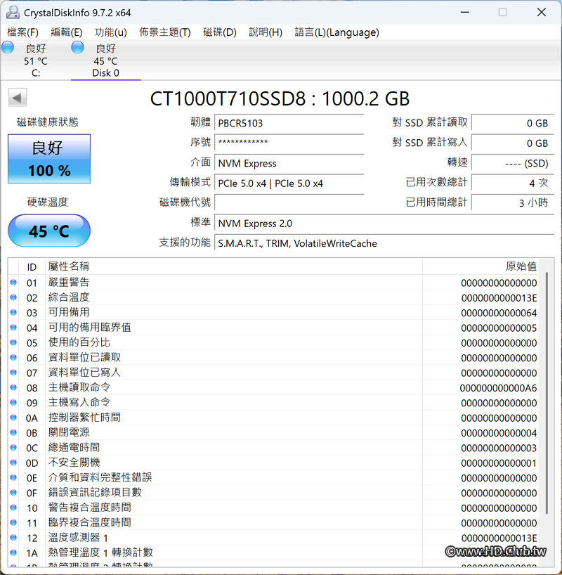Click the supported features field with TRIM
Screen dimensions: 562x575
tap(384, 243)
